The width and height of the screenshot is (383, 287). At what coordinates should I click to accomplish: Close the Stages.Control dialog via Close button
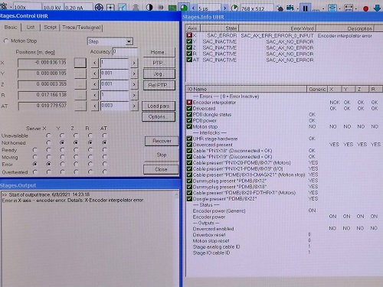(161, 169)
